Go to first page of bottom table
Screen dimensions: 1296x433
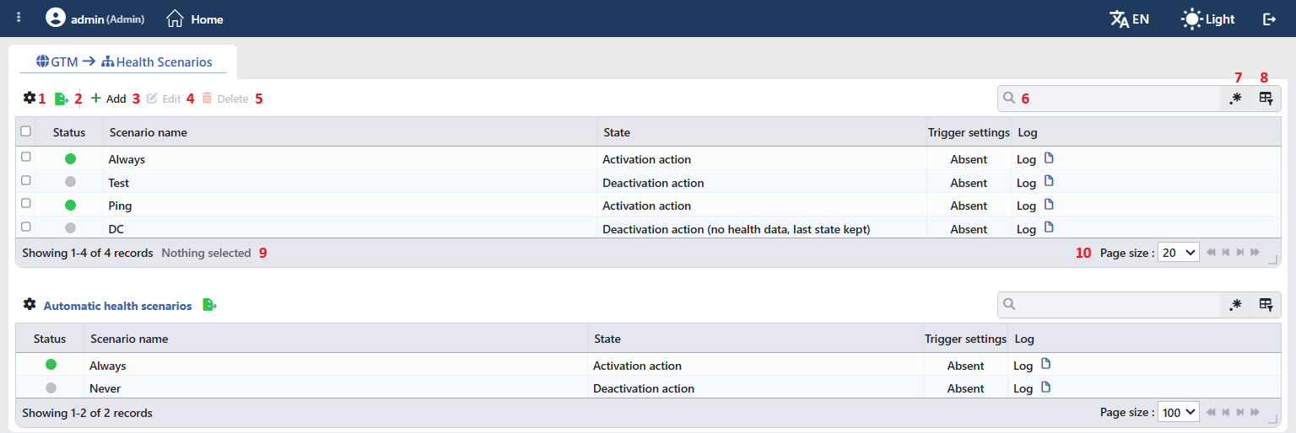coord(1212,412)
